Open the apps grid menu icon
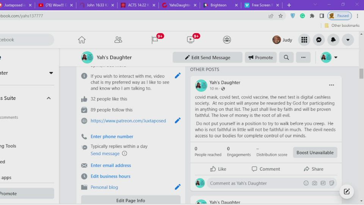This screenshot has width=364, height=205. pyautogui.click(x=304, y=40)
